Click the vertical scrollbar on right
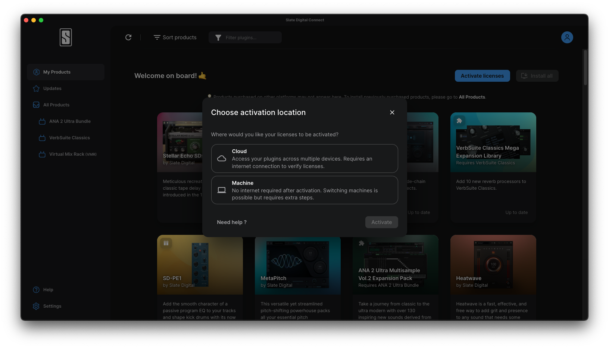The image size is (609, 348). point(585,68)
